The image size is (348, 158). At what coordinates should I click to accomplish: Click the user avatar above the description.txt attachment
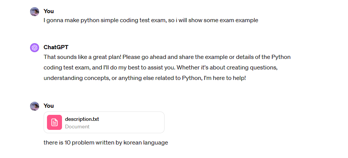click(35, 106)
